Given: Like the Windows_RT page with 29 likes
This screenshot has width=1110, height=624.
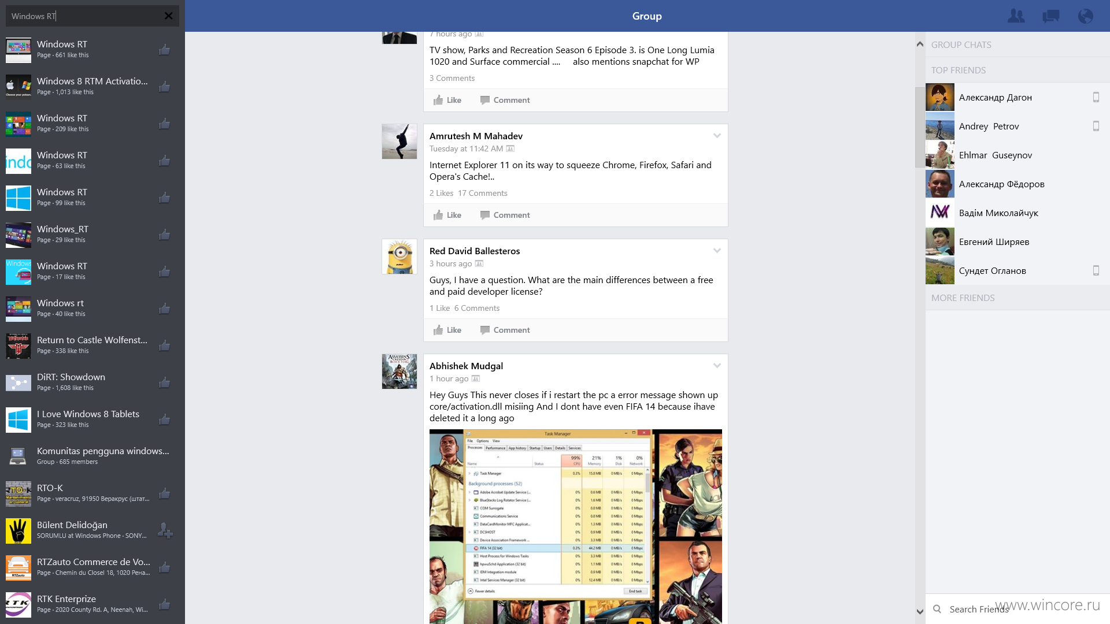Looking at the screenshot, I should pos(164,235).
